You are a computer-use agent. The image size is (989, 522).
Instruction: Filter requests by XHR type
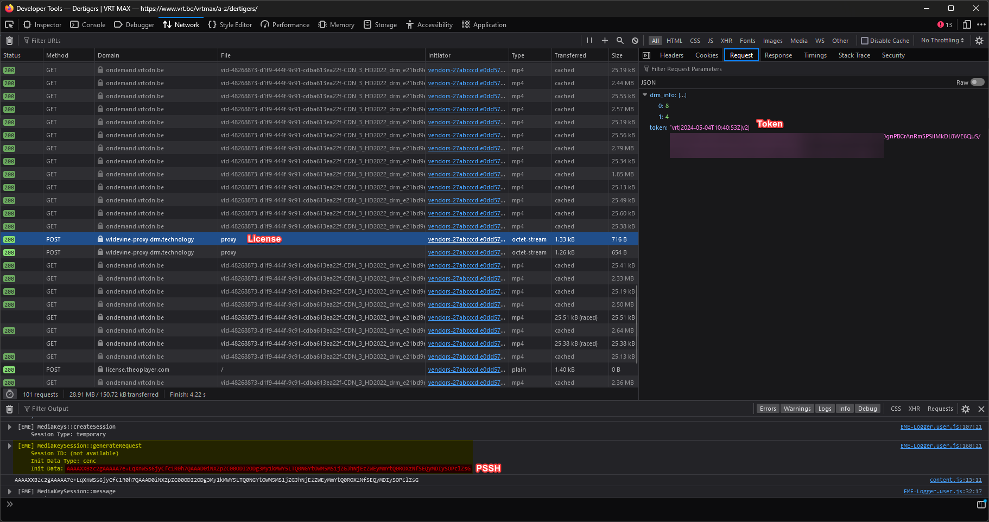[726, 41]
